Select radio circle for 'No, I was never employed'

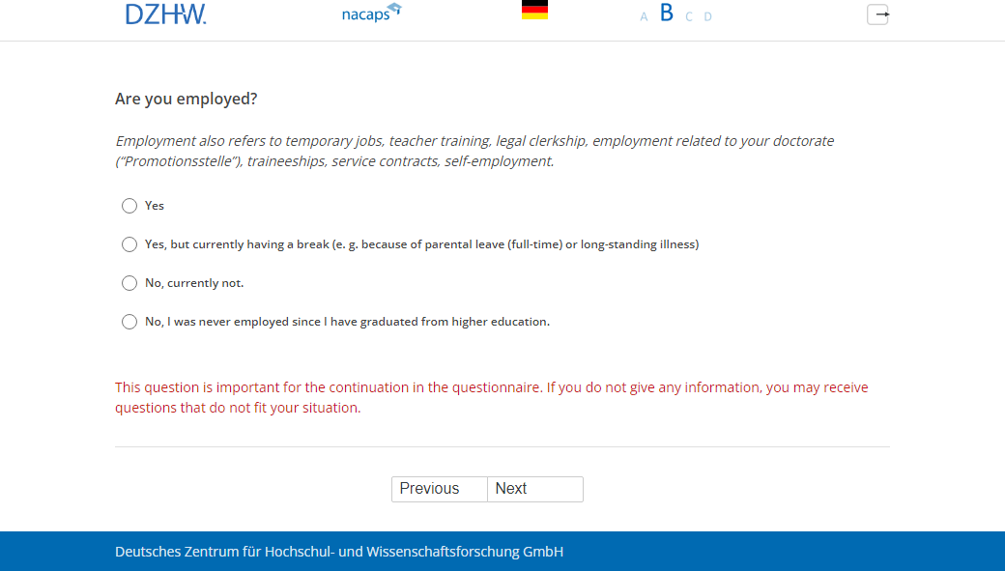pos(129,322)
